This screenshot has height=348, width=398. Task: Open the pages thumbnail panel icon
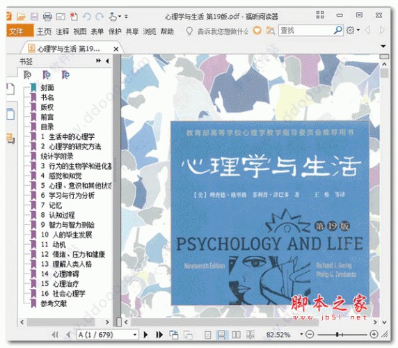point(10,89)
